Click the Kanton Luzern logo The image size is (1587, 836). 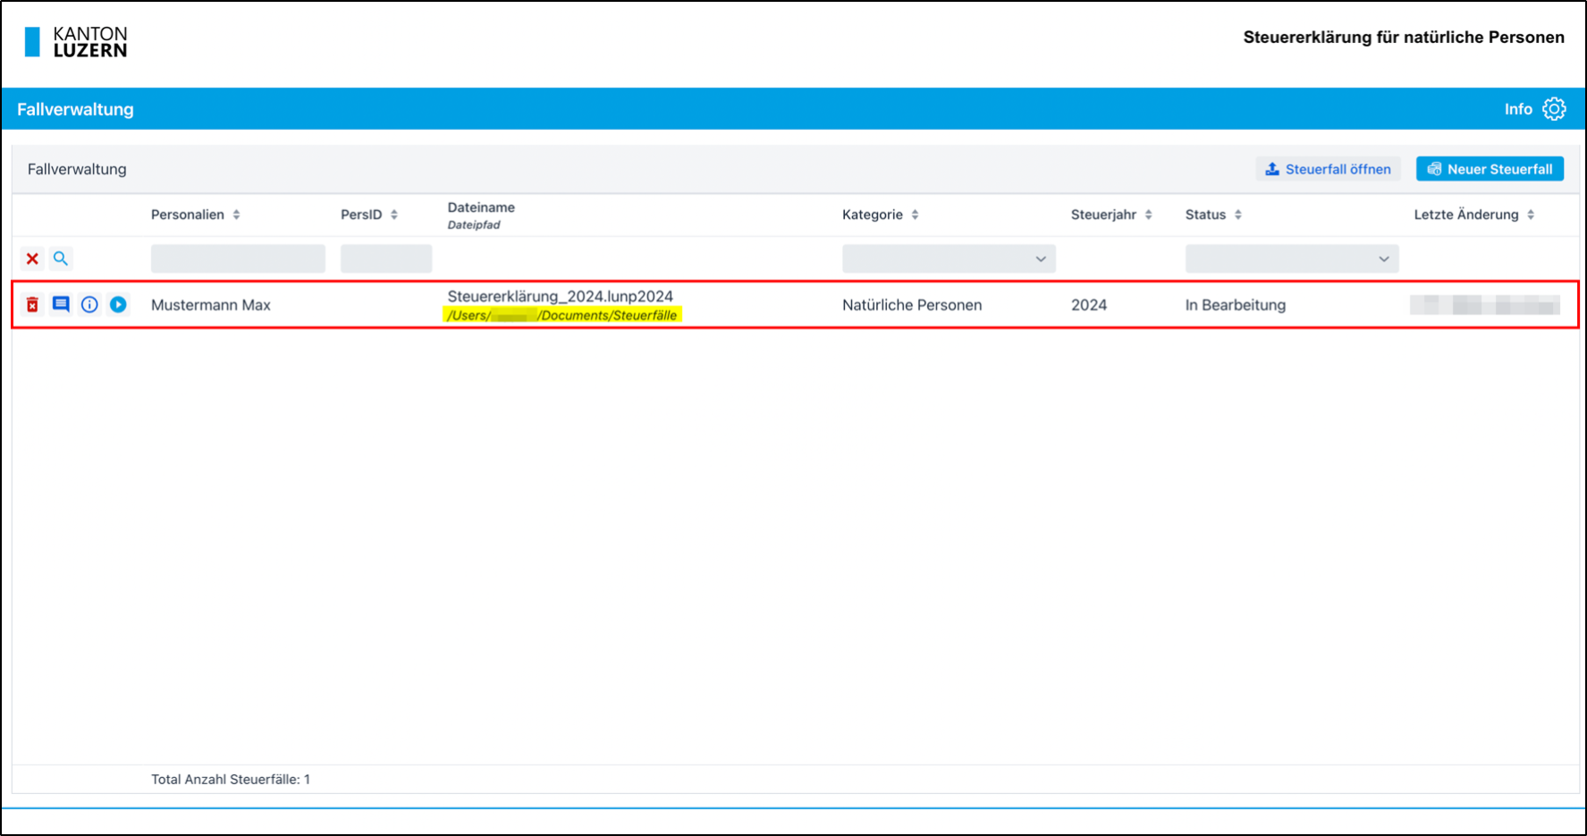76,42
